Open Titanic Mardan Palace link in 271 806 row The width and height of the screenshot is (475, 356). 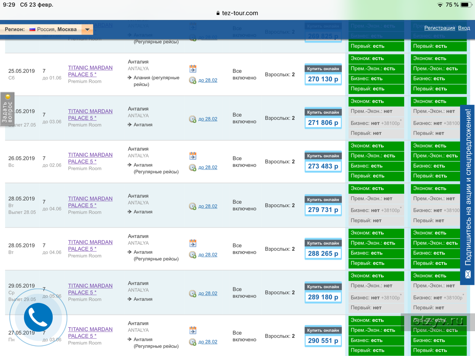[x=90, y=115]
